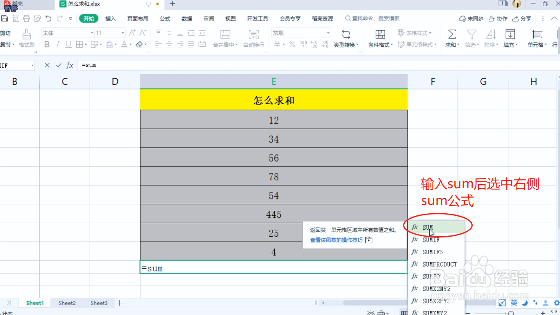The width and height of the screenshot is (560, 315).
Task: Undo the last action
Action: 48,18
